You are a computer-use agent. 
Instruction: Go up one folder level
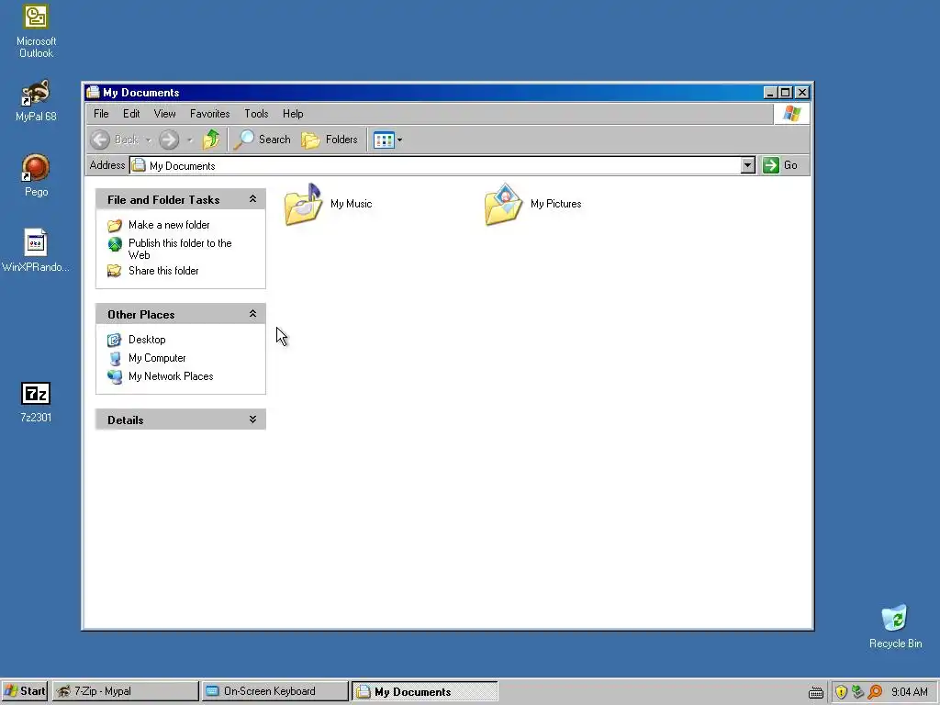[x=211, y=140]
